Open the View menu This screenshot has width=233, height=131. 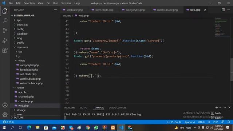point(40,3)
